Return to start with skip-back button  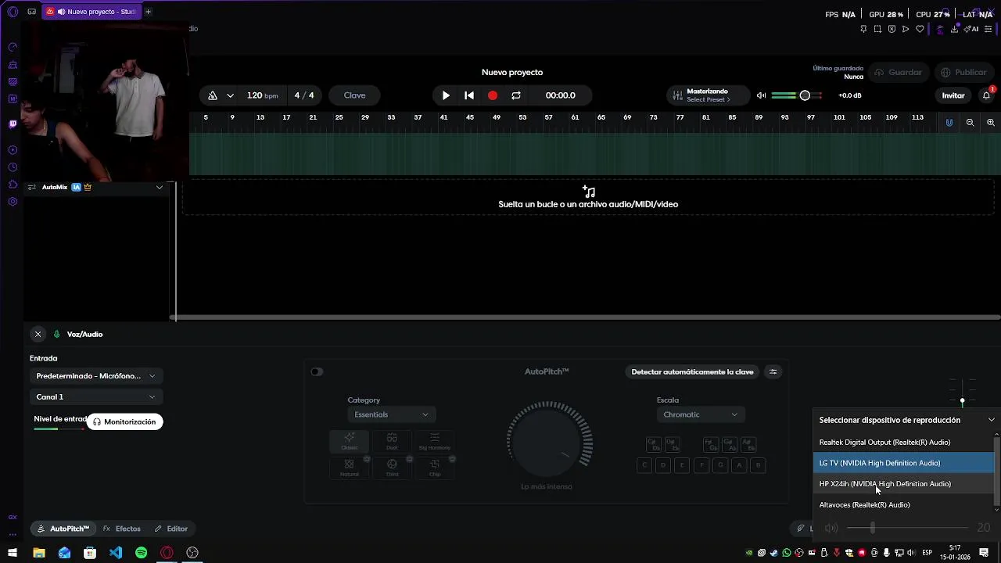pos(469,95)
